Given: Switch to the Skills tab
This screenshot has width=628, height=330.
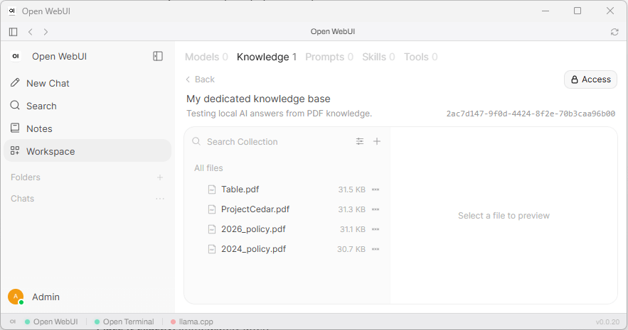Looking at the screenshot, I should click(378, 57).
